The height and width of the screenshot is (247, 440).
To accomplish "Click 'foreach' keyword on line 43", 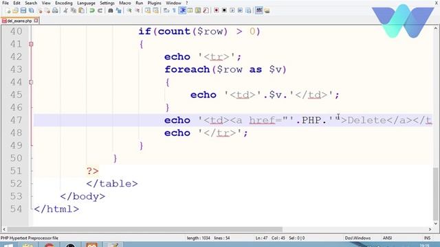I will 187,69.
